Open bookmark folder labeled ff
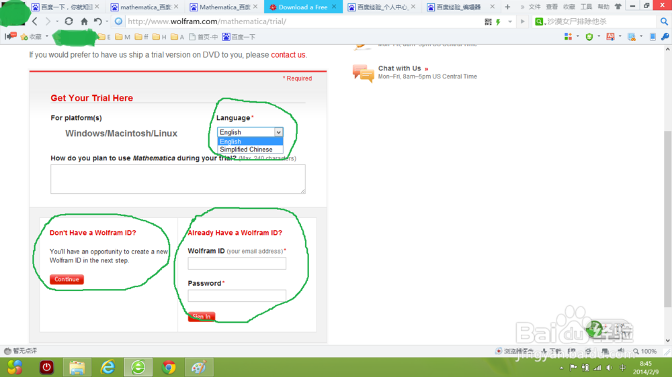Screen dimensions: 672x377 141,37
